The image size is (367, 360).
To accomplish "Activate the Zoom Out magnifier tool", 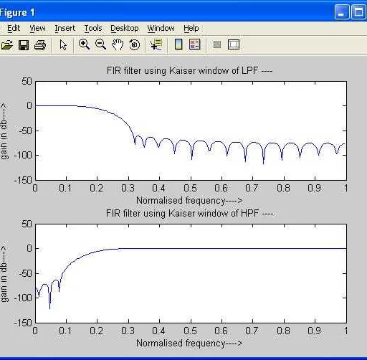I will [100, 44].
